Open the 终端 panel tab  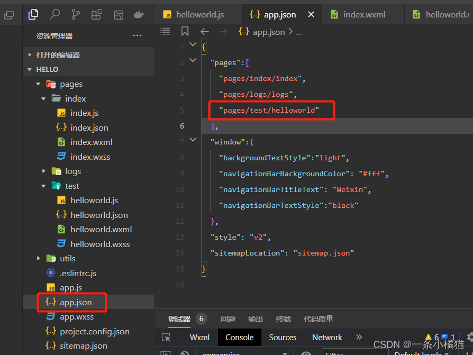[283, 319]
